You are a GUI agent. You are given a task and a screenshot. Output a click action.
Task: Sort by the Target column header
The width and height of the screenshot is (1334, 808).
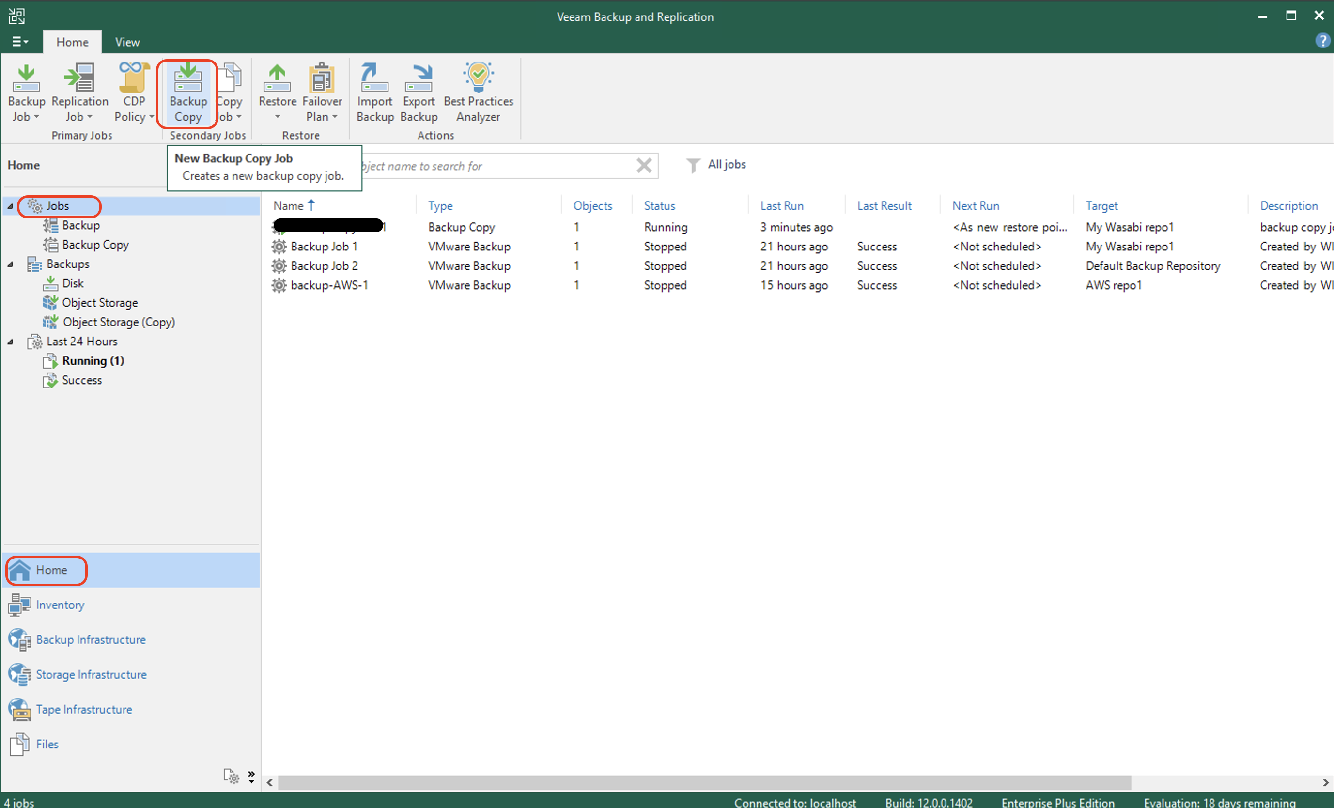1101,206
